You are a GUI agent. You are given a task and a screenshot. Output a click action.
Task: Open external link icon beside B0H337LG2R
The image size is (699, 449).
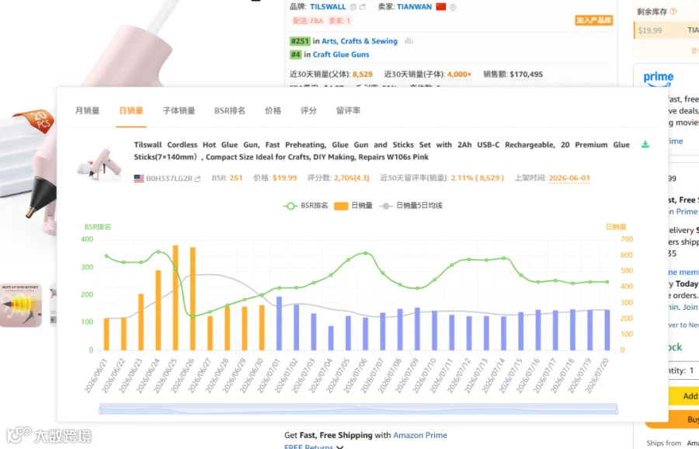(x=197, y=179)
